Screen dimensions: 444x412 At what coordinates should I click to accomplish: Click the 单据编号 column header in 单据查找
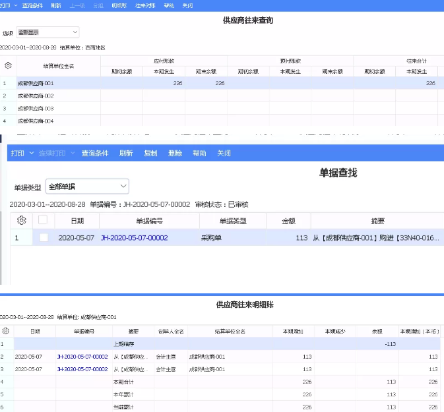[x=150, y=221]
